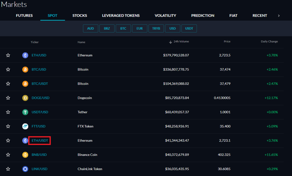This screenshot has height=176, width=292.
Task: Click the Ethereum coin icon for ETH/USD
Action: click(25, 55)
